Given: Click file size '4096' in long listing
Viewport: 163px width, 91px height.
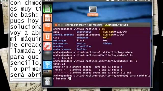Looking at the screenshot, I should click(x=97, y=67).
